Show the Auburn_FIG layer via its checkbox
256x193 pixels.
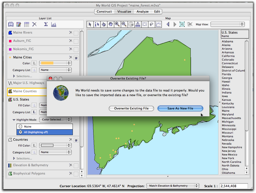click(x=76, y=41)
